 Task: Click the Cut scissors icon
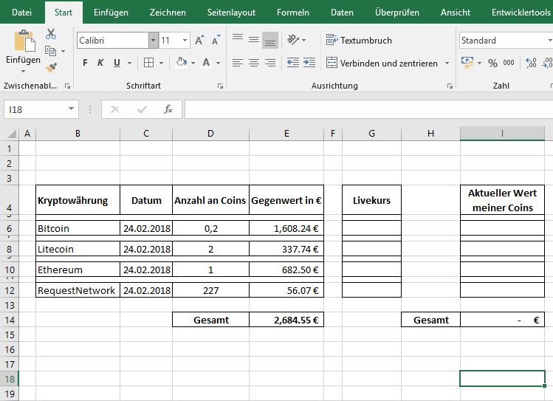point(51,34)
